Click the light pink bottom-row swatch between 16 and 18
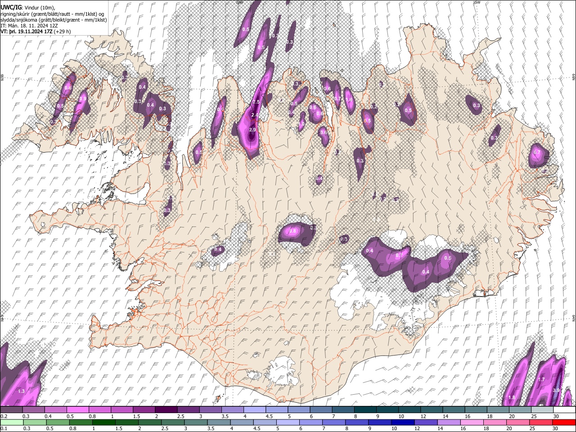Screen dimensions: 576x432 pyautogui.click(x=473, y=422)
